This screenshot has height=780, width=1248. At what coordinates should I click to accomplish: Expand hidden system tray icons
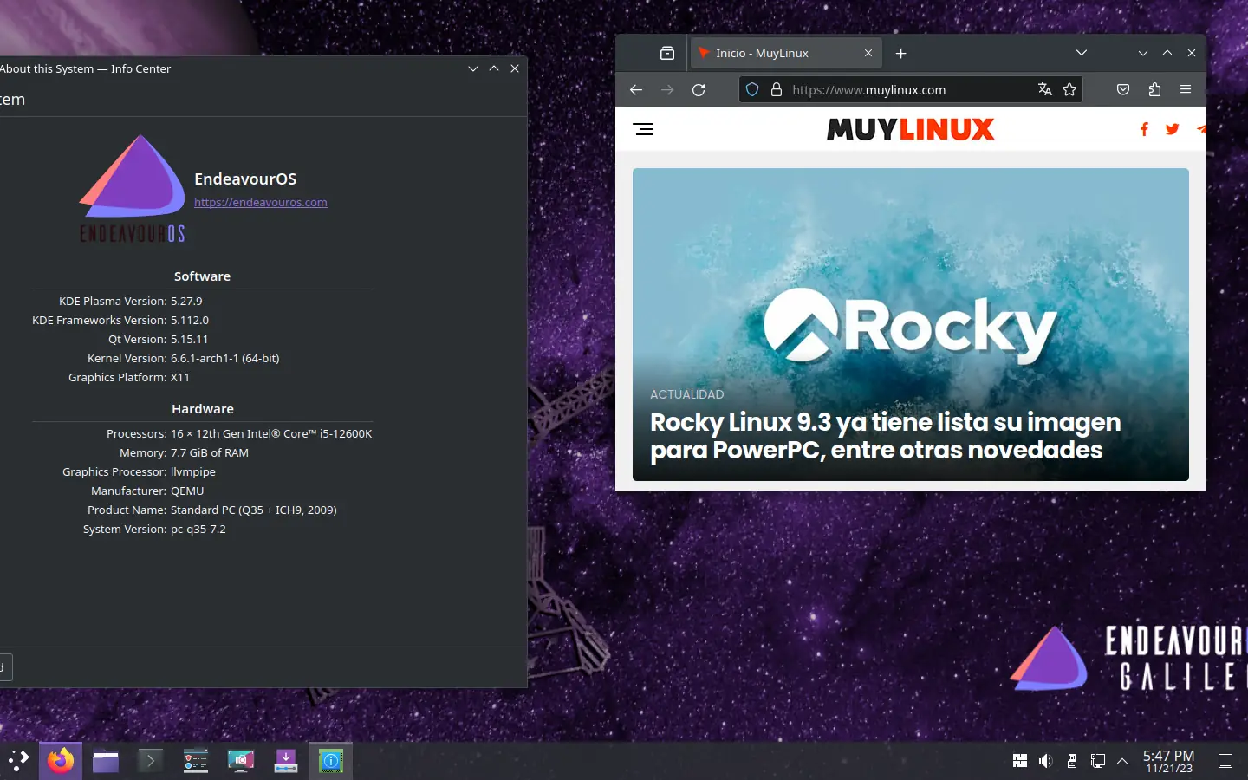(x=1122, y=761)
